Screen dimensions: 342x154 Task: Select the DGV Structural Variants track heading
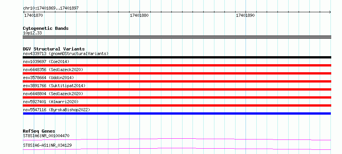click(54, 49)
